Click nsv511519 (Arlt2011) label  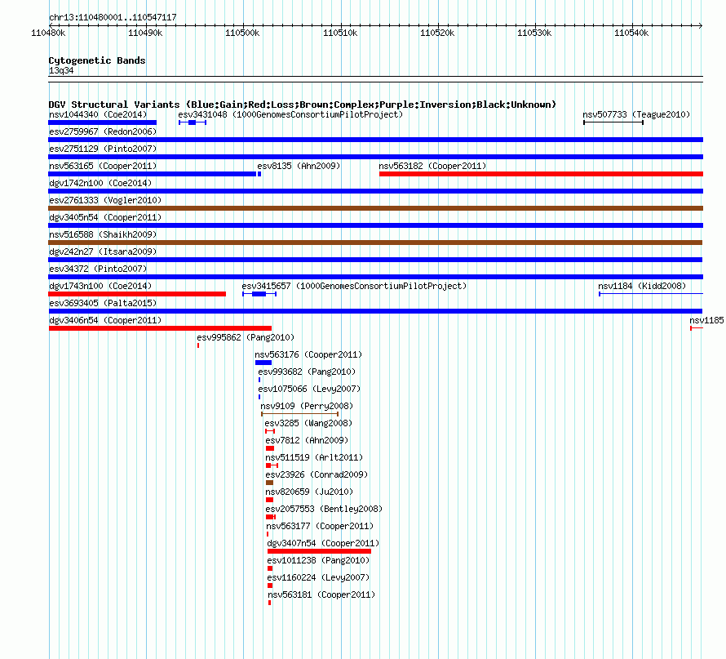[x=314, y=457]
